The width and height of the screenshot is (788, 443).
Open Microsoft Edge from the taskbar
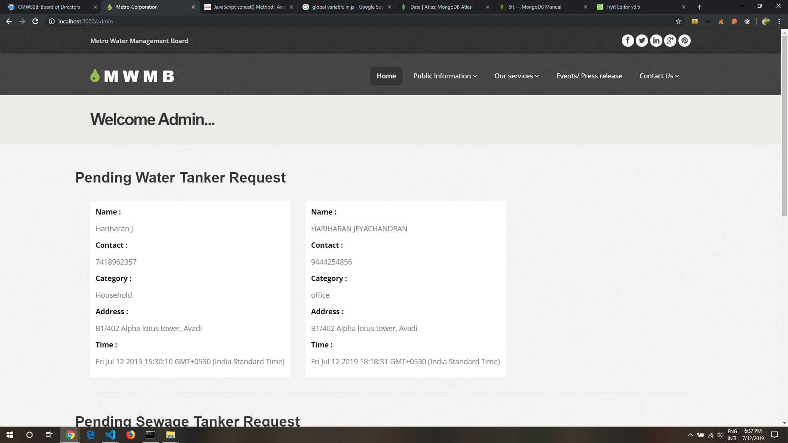(90, 435)
